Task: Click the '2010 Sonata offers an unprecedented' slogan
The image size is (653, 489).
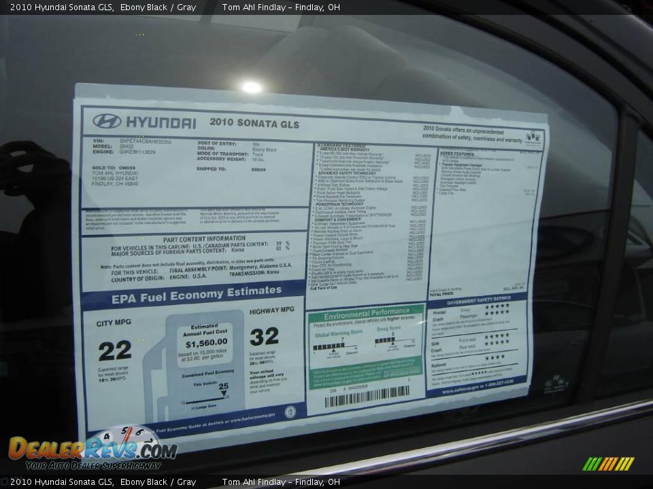Action: pyautogui.click(x=463, y=130)
